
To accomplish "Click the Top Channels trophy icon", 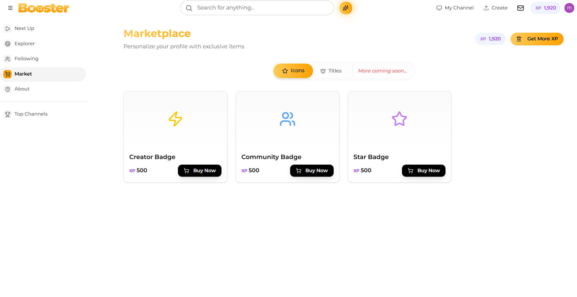I will [x=8, y=114].
